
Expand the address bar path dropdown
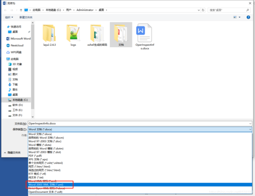[199, 10]
